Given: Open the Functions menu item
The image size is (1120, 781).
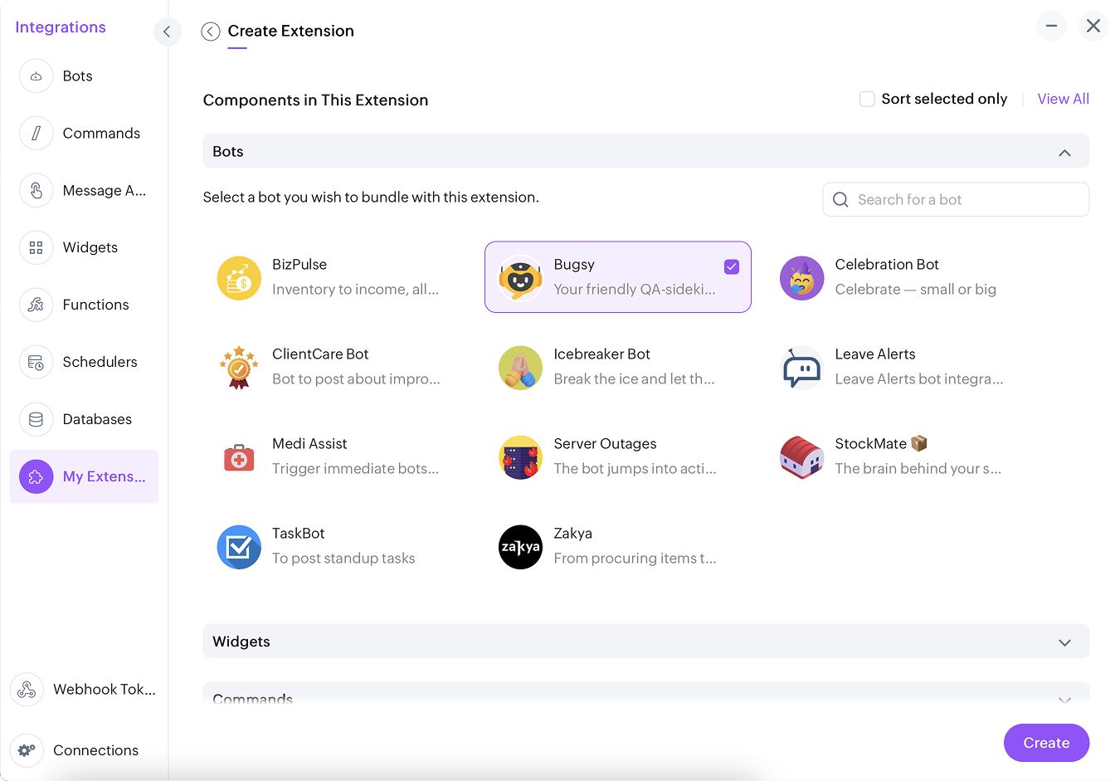Looking at the screenshot, I should click(95, 305).
